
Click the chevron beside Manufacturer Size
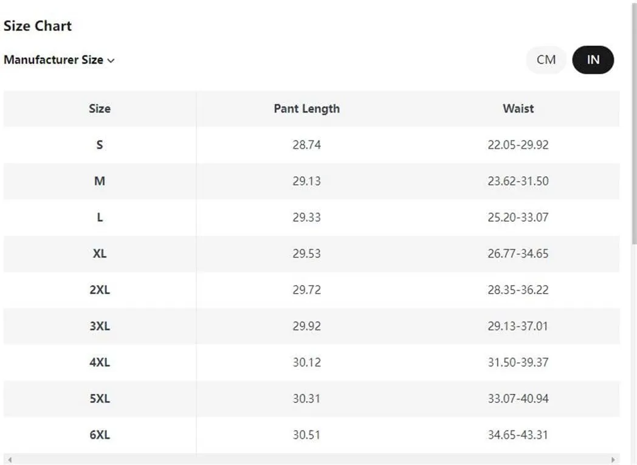[x=111, y=61]
